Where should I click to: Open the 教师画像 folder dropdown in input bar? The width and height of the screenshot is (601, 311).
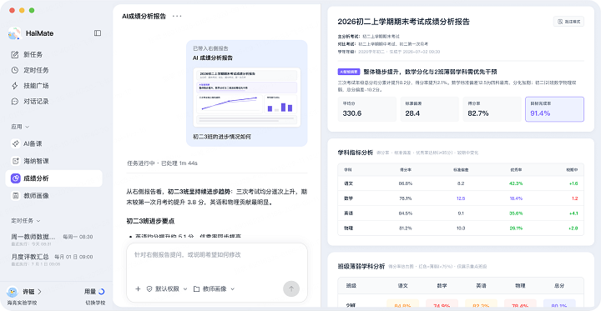point(214,288)
